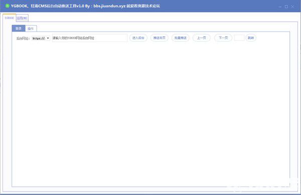
Task: Minimize the window
Action: point(280,7)
